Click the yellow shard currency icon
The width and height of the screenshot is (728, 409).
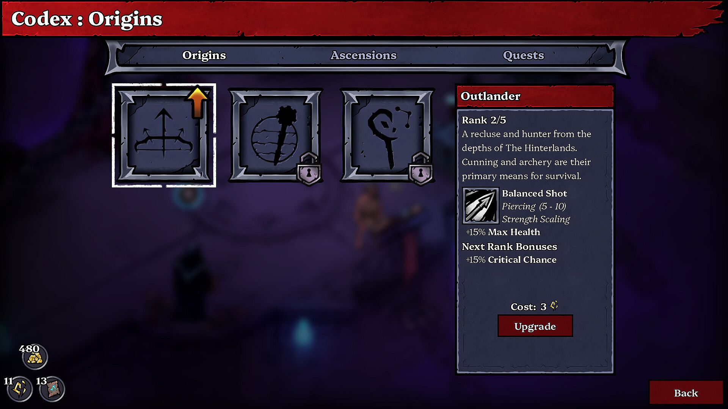20,389
